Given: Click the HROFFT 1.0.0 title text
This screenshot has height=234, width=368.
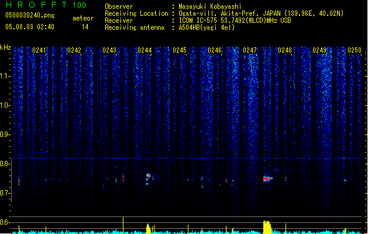Looking at the screenshot, I should 46,5.
